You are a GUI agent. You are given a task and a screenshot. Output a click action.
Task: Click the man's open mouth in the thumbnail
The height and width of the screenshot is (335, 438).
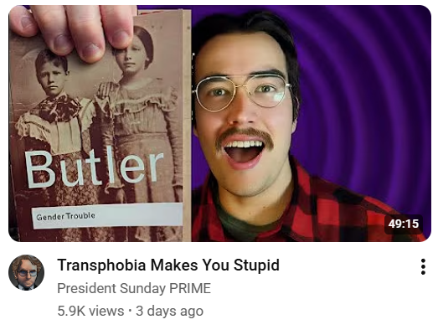point(244,153)
